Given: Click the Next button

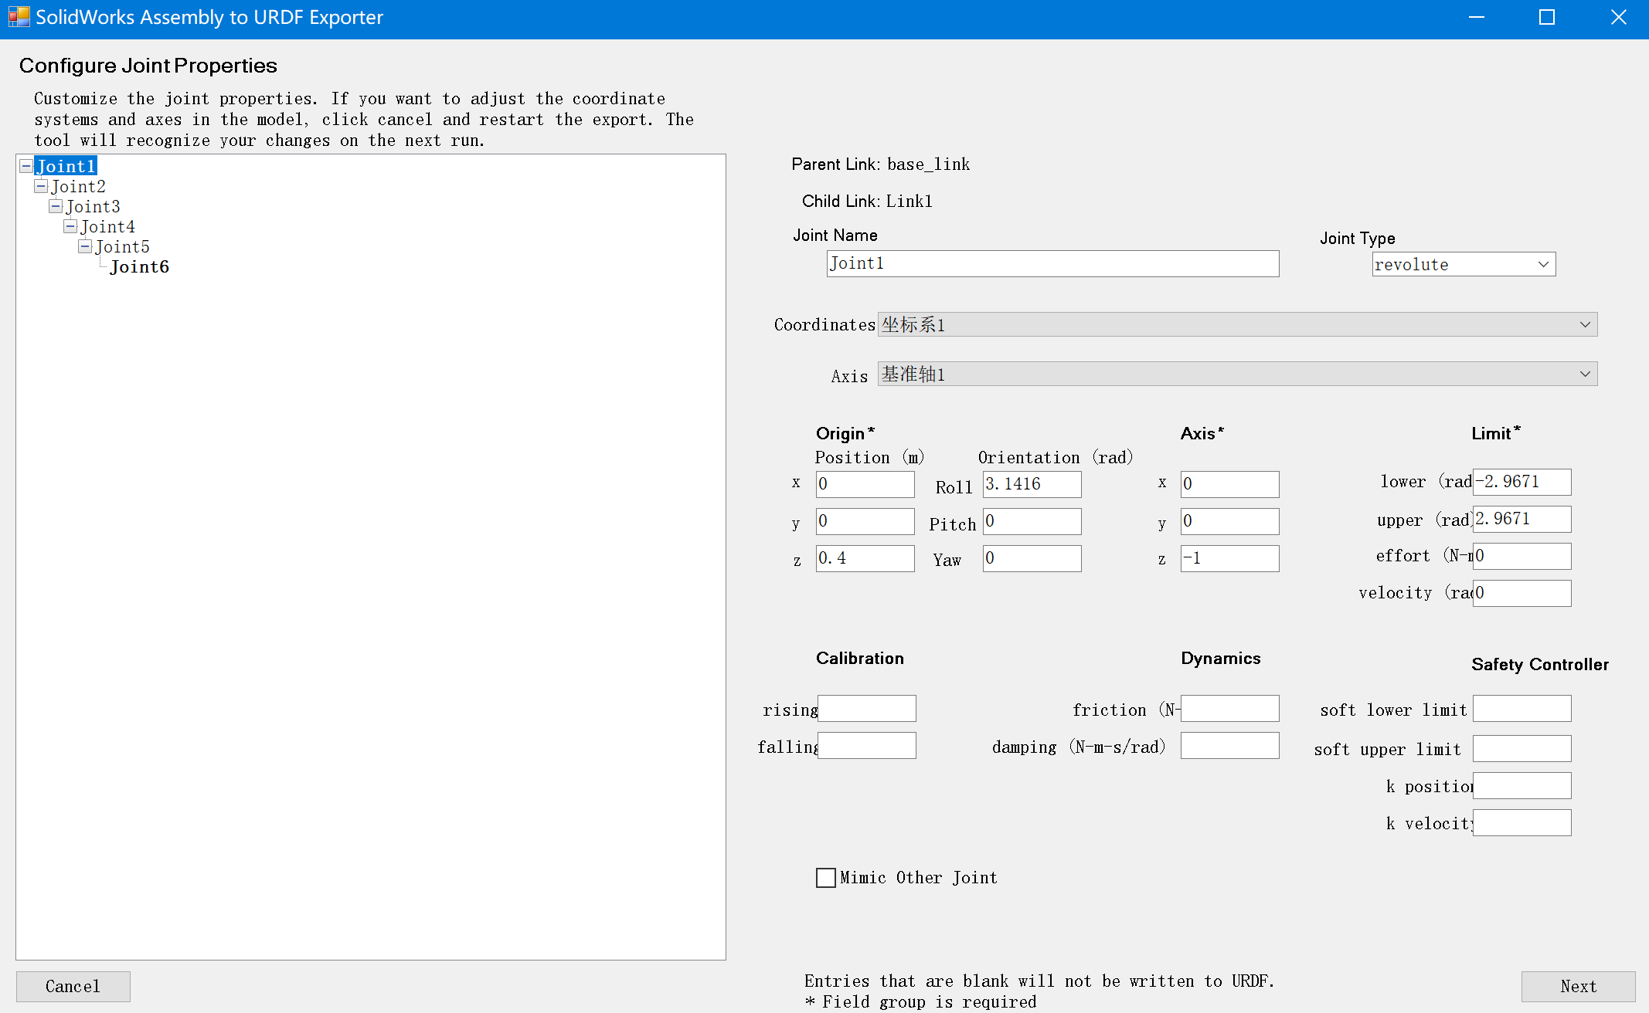Looking at the screenshot, I should pyautogui.click(x=1578, y=986).
